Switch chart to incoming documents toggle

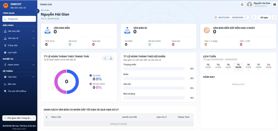tap(105, 58)
